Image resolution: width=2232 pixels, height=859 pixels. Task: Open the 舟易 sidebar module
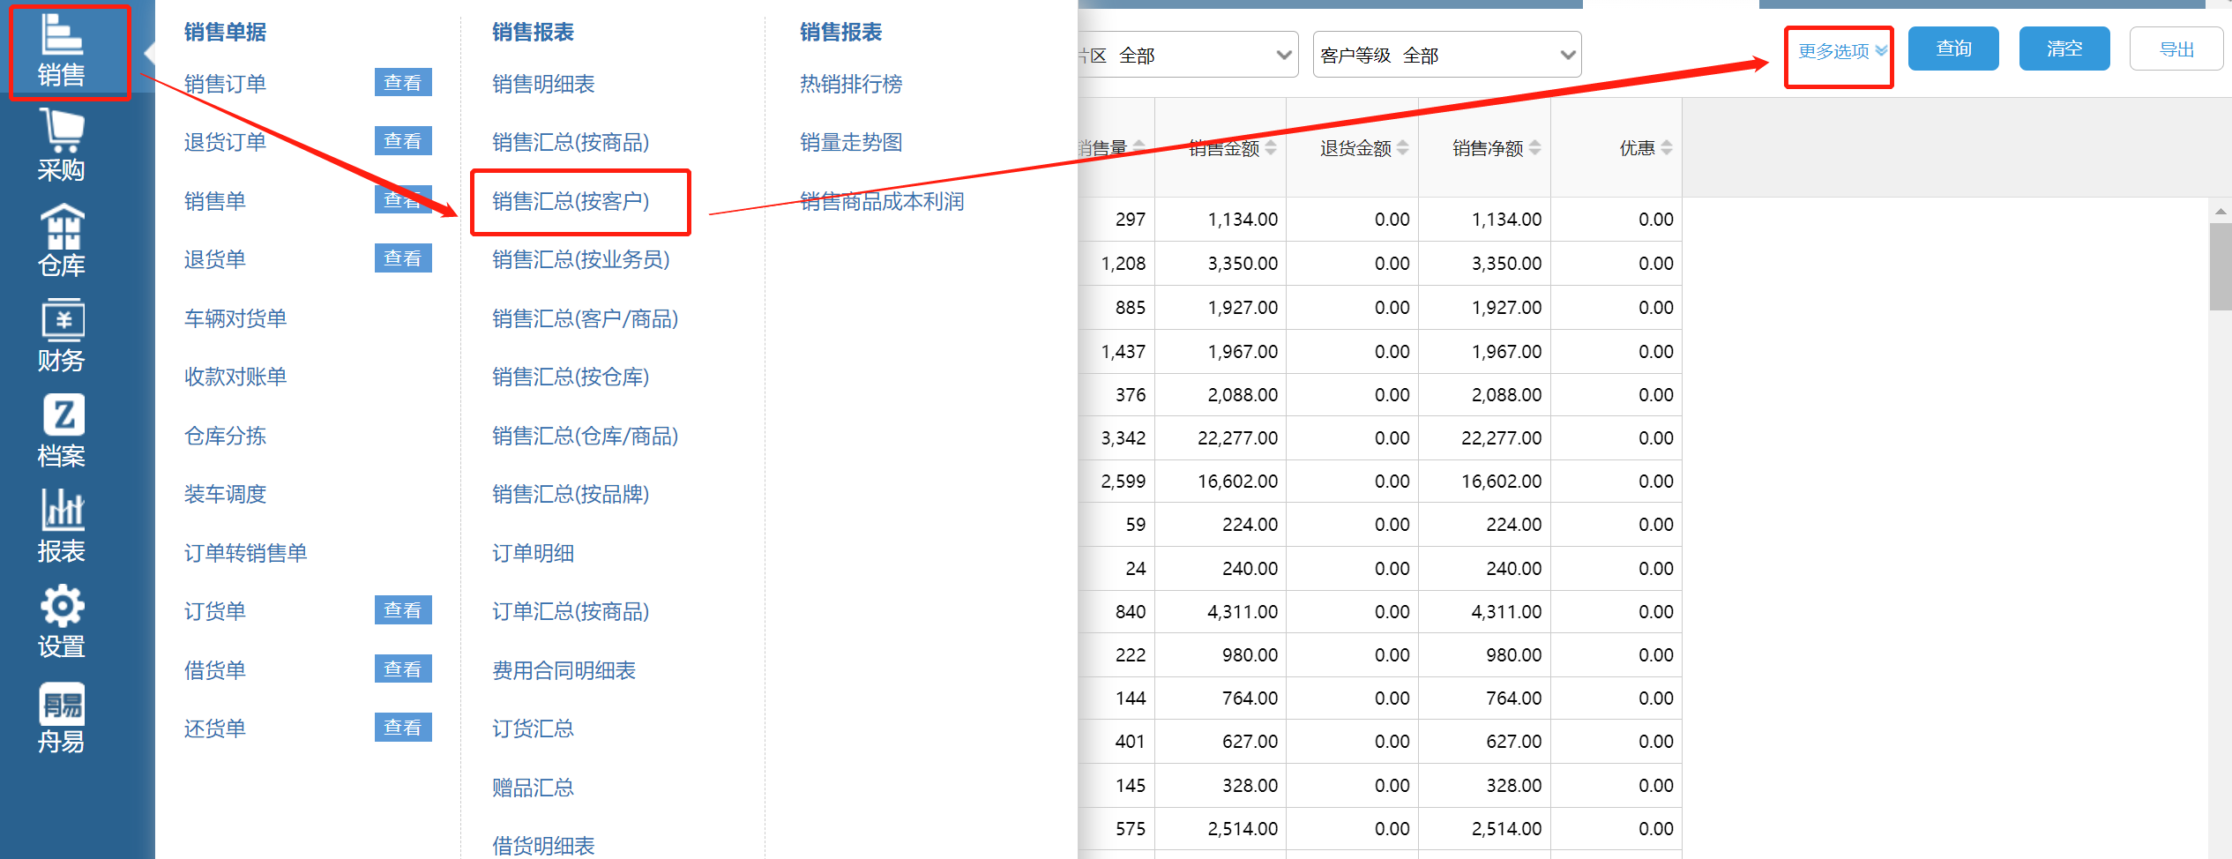click(x=62, y=717)
